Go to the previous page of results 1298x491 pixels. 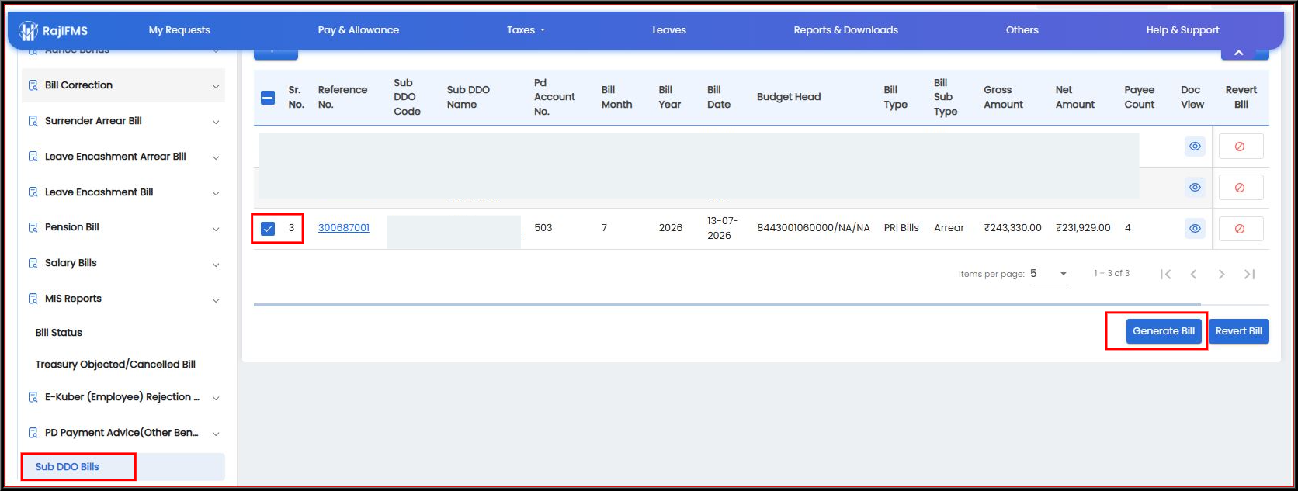(x=1193, y=274)
